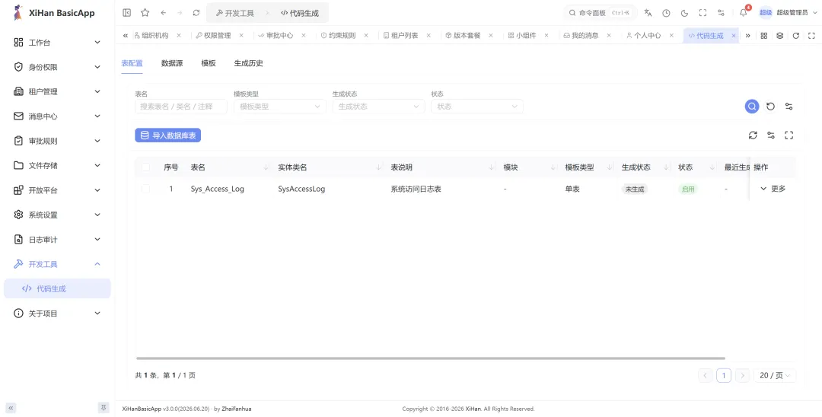
Task: Open the 生成状态 dropdown filter
Action: [x=378, y=107]
